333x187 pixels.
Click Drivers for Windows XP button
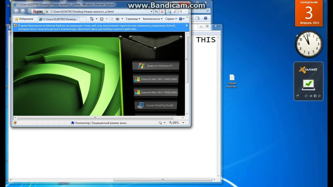click(156, 66)
